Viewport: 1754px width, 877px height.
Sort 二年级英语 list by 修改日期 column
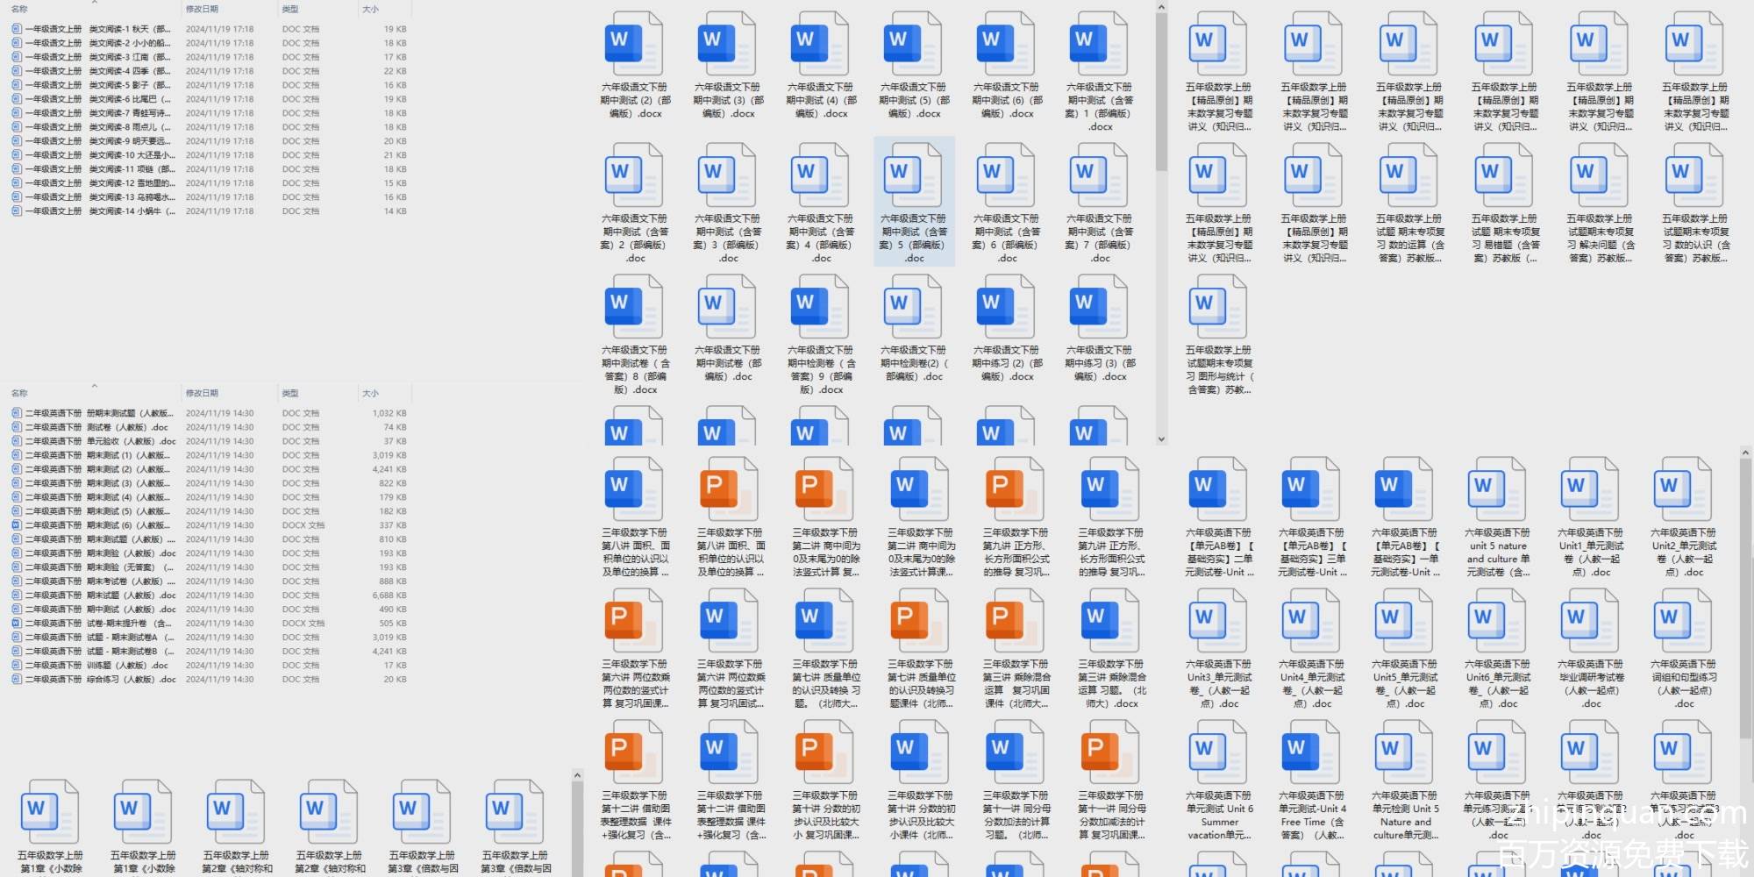(x=202, y=394)
